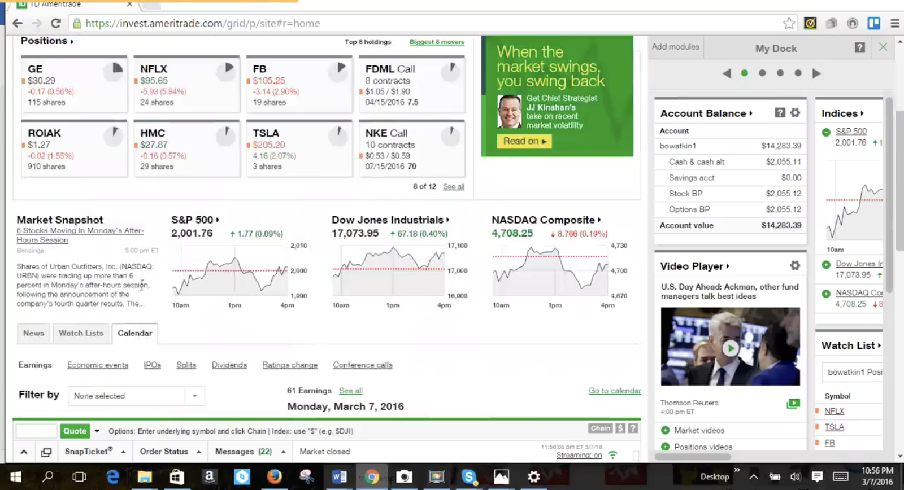This screenshot has width=904, height=490.
Task: Click the FDML Call pie chart icon
Action: click(x=450, y=72)
